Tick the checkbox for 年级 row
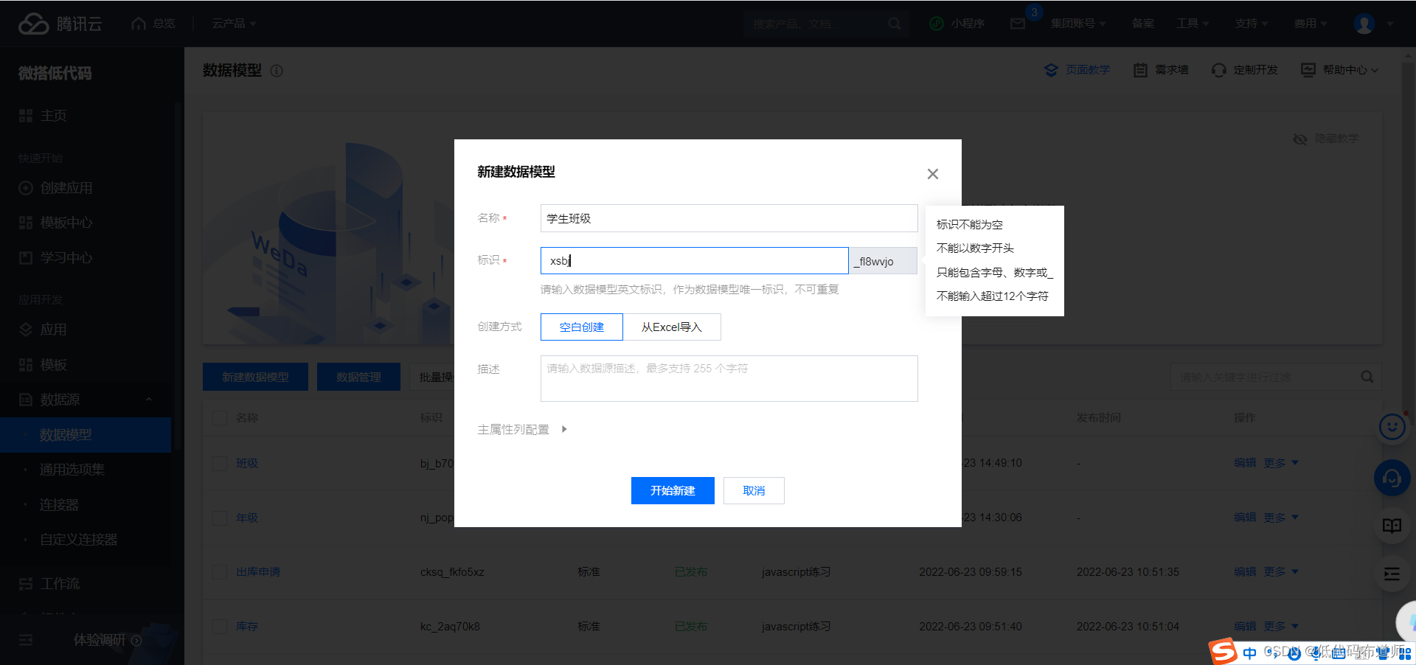The height and width of the screenshot is (665, 1416). pos(220,518)
